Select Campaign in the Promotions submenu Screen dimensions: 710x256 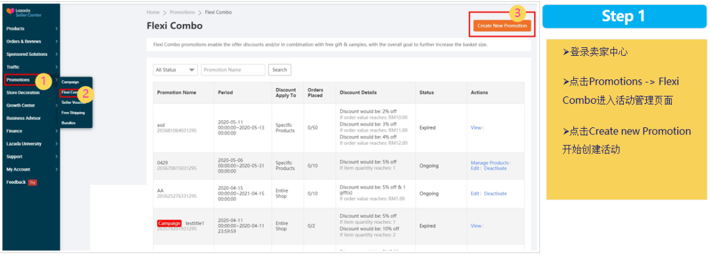click(x=70, y=82)
